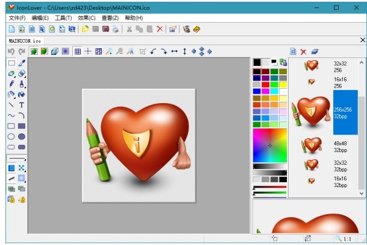Toggle the first green selection mode button
The height and width of the screenshot is (245, 367).
34,51
